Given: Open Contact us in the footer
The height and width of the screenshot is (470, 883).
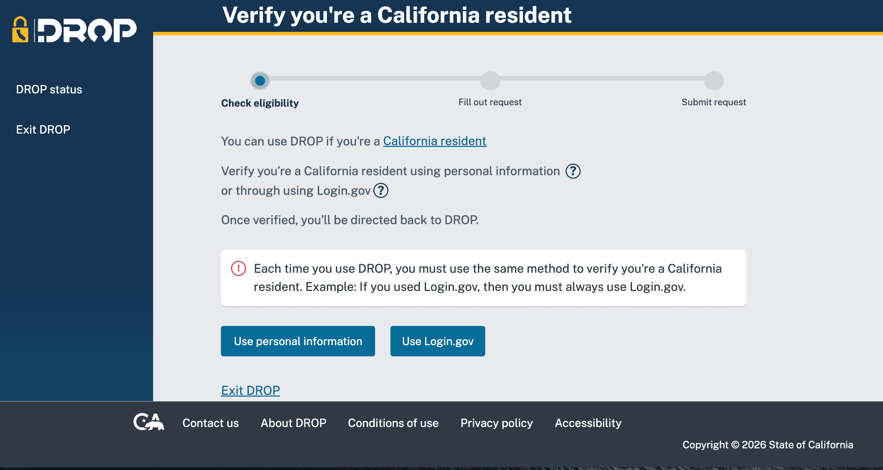Looking at the screenshot, I should (210, 423).
